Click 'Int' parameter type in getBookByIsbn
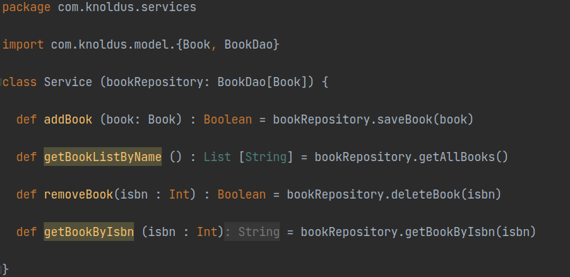 point(207,232)
